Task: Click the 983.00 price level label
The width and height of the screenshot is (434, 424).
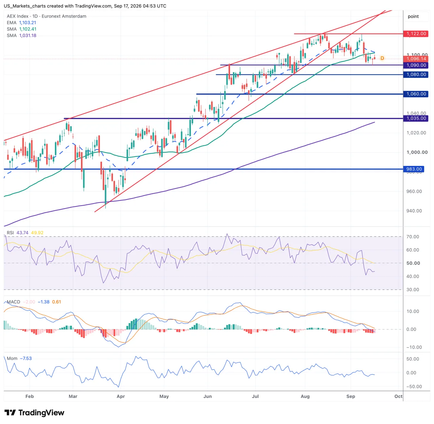Action: point(414,169)
